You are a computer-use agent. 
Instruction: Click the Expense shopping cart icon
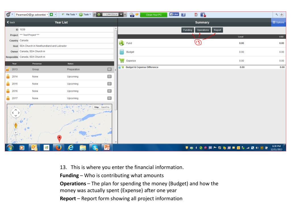[x=122, y=61]
